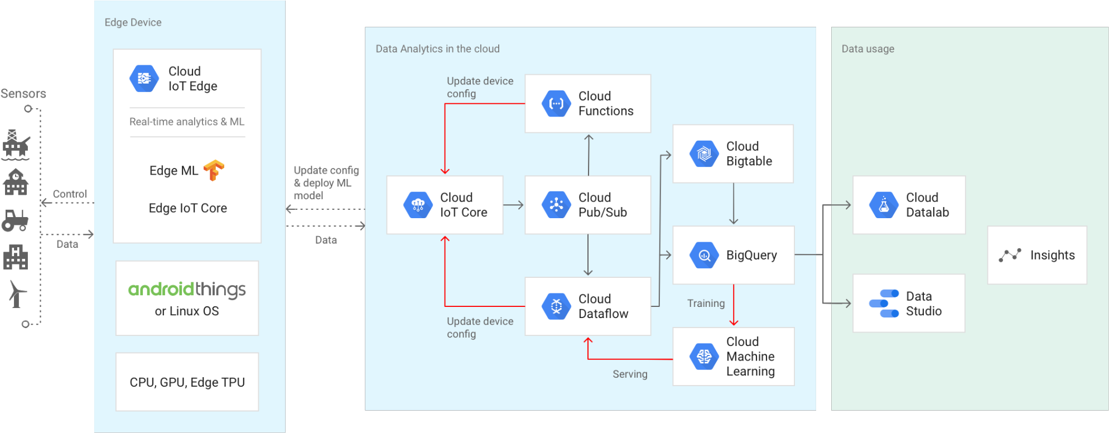The height and width of the screenshot is (433, 1109).
Task: Click 'Update device config' below Cloud IoT Core
Action: coord(480,328)
